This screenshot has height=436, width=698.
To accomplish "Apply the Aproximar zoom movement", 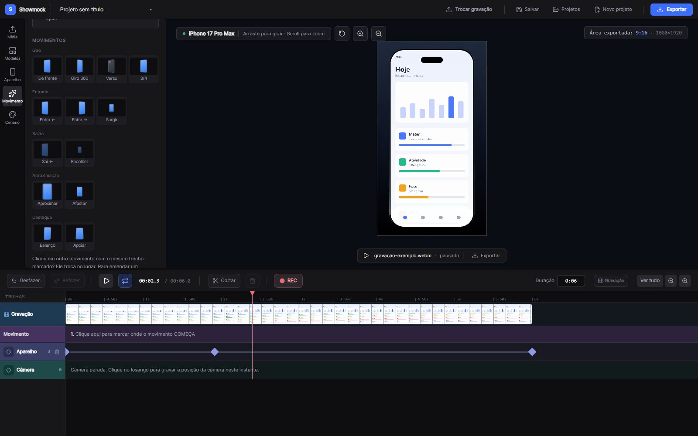I will (48, 194).
